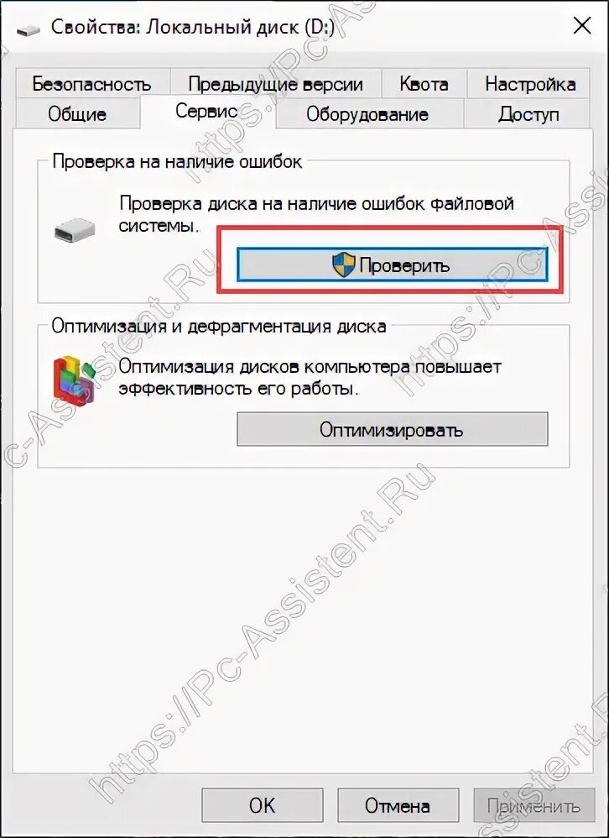Viewport: 609px width, 838px height.
Task: Start the disk check with Проверить
Action: coord(393,265)
